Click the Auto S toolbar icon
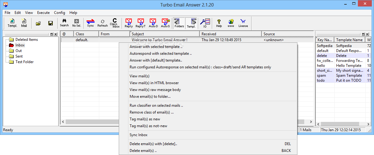 tap(166, 23)
